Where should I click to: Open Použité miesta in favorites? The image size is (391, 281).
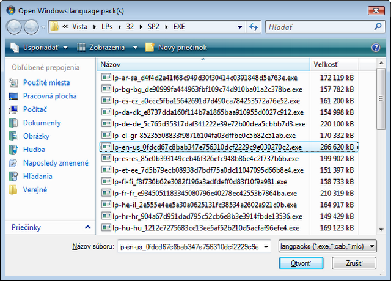pyautogui.click(x=46, y=82)
